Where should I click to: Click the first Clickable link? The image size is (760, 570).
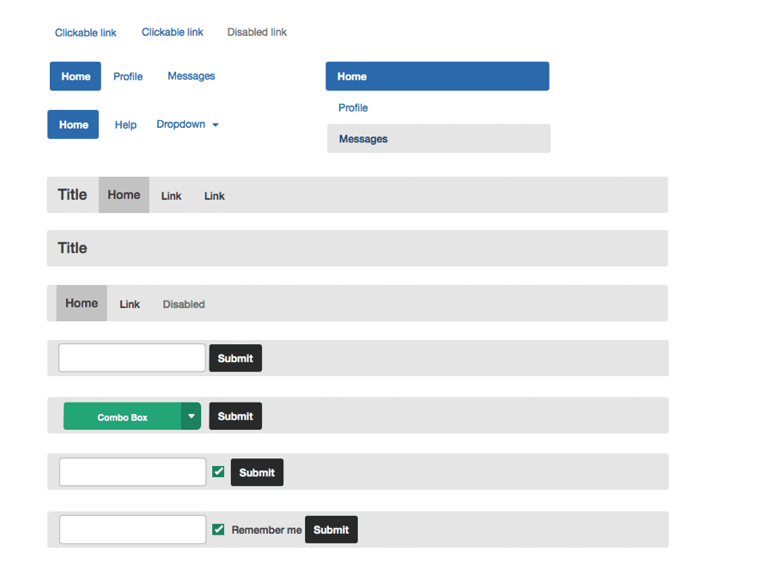click(85, 33)
